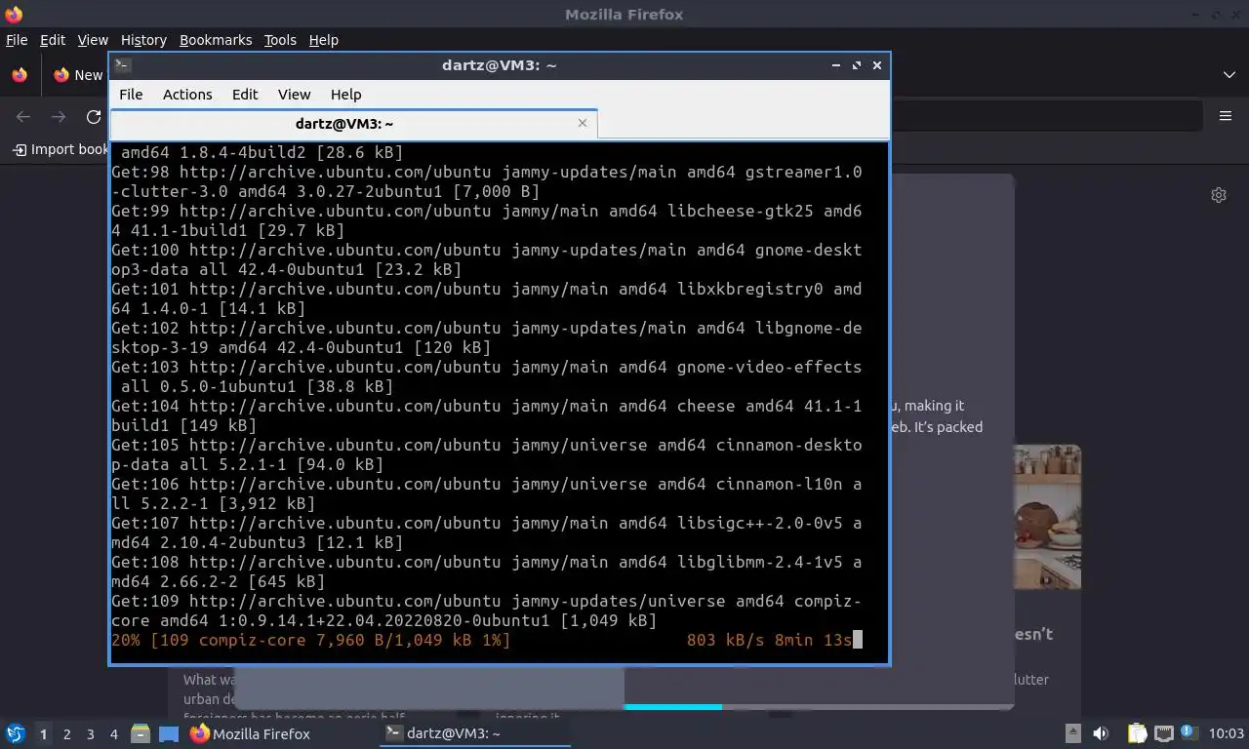
Task: Click Import bookmarks in Firefox toolbar
Action: tap(60, 149)
